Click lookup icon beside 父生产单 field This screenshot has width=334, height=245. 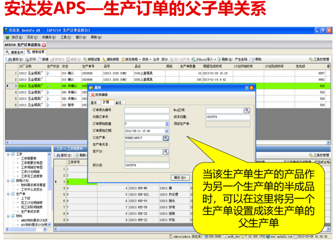[166, 137]
